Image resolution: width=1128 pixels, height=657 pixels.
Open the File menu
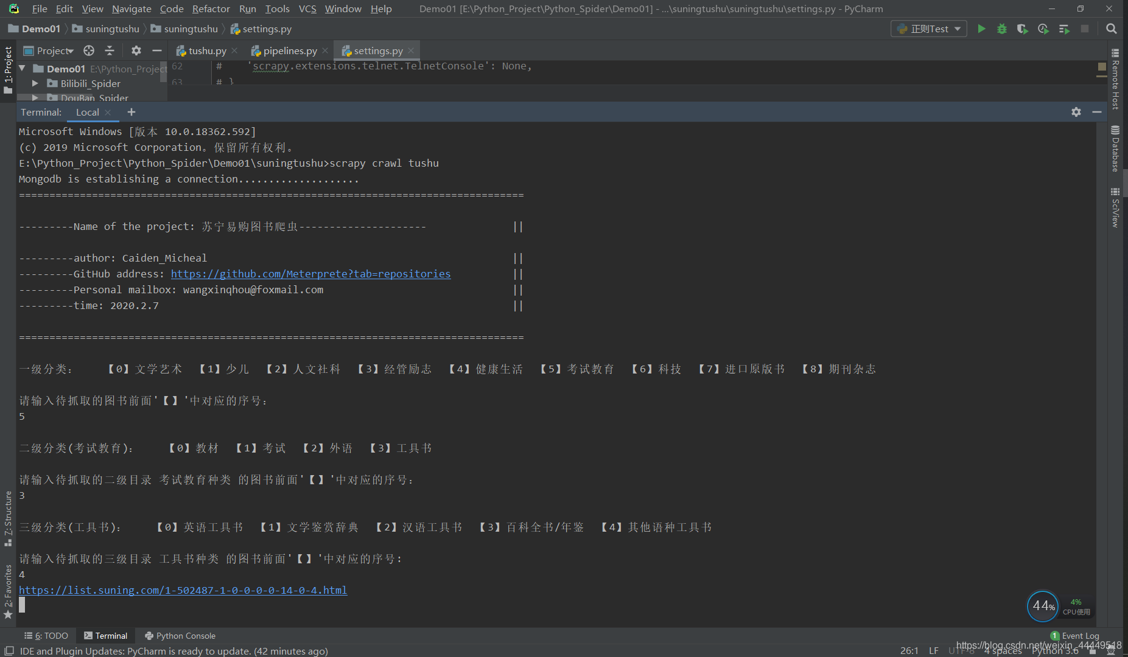pos(39,9)
